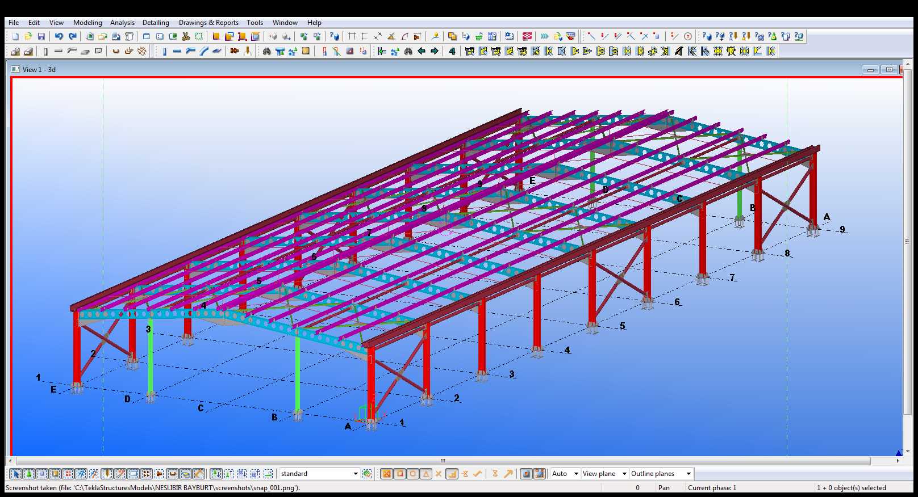This screenshot has height=497, width=918.
Task: Select the Create steel beam tool
Action: [177, 51]
